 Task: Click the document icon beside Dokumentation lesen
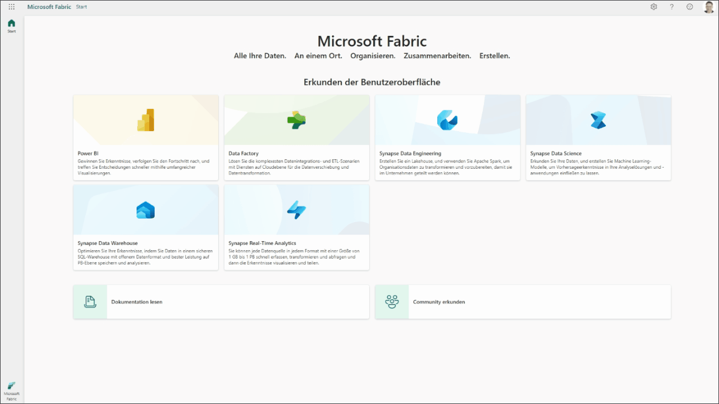point(90,302)
